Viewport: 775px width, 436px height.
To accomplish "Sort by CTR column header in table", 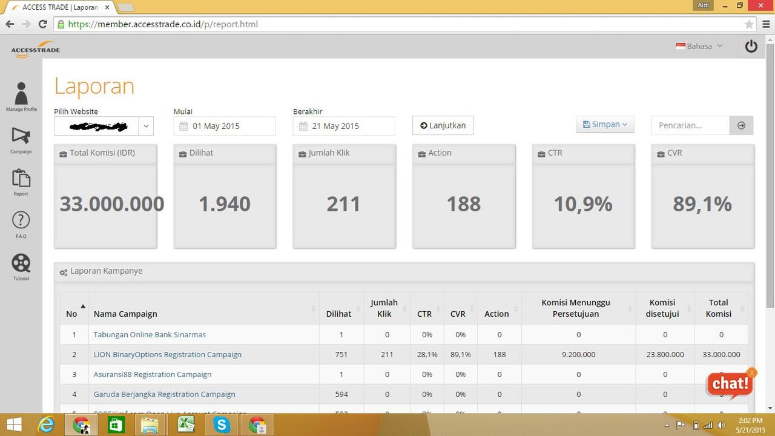I will [427, 309].
